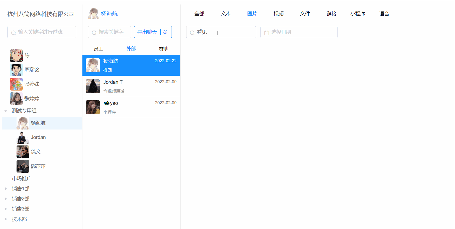
Task: Click yao's chat avatar
Action: (x=93, y=107)
